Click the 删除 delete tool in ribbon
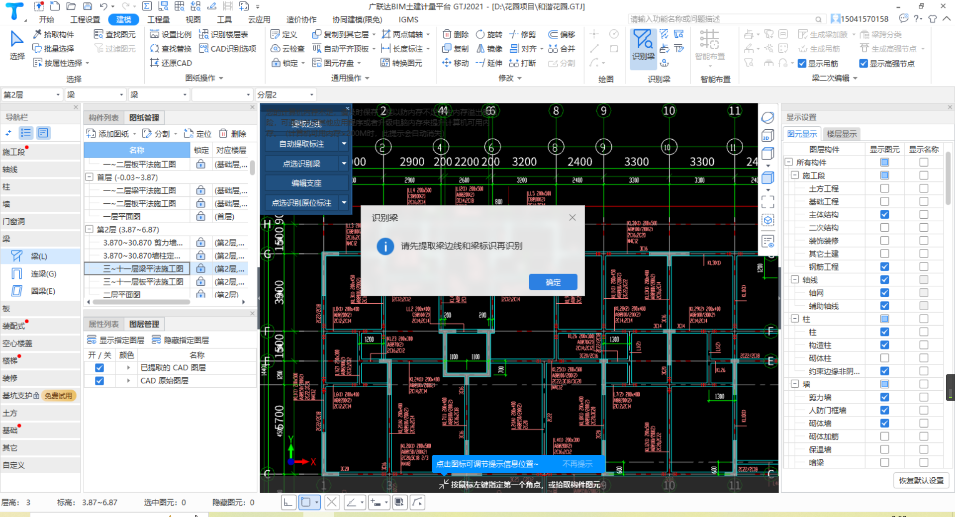This screenshot has width=955, height=517. pyautogui.click(x=456, y=34)
